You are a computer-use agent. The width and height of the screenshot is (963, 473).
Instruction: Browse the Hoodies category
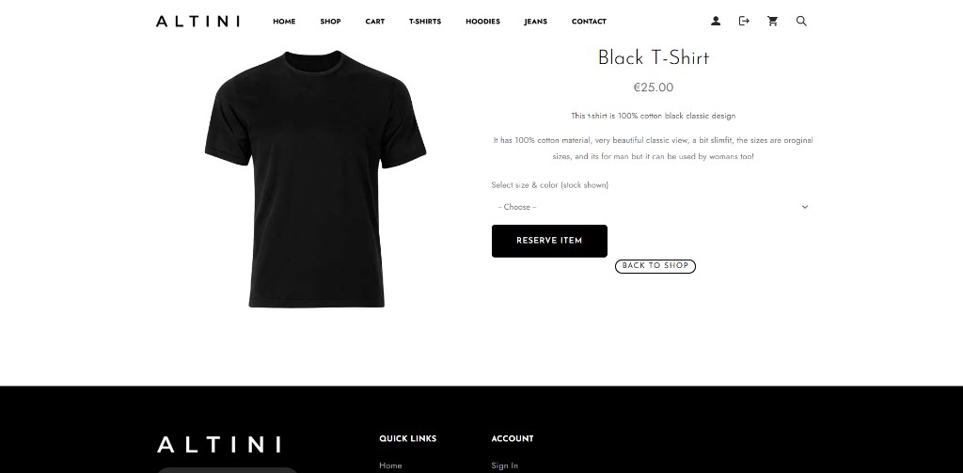point(482,22)
